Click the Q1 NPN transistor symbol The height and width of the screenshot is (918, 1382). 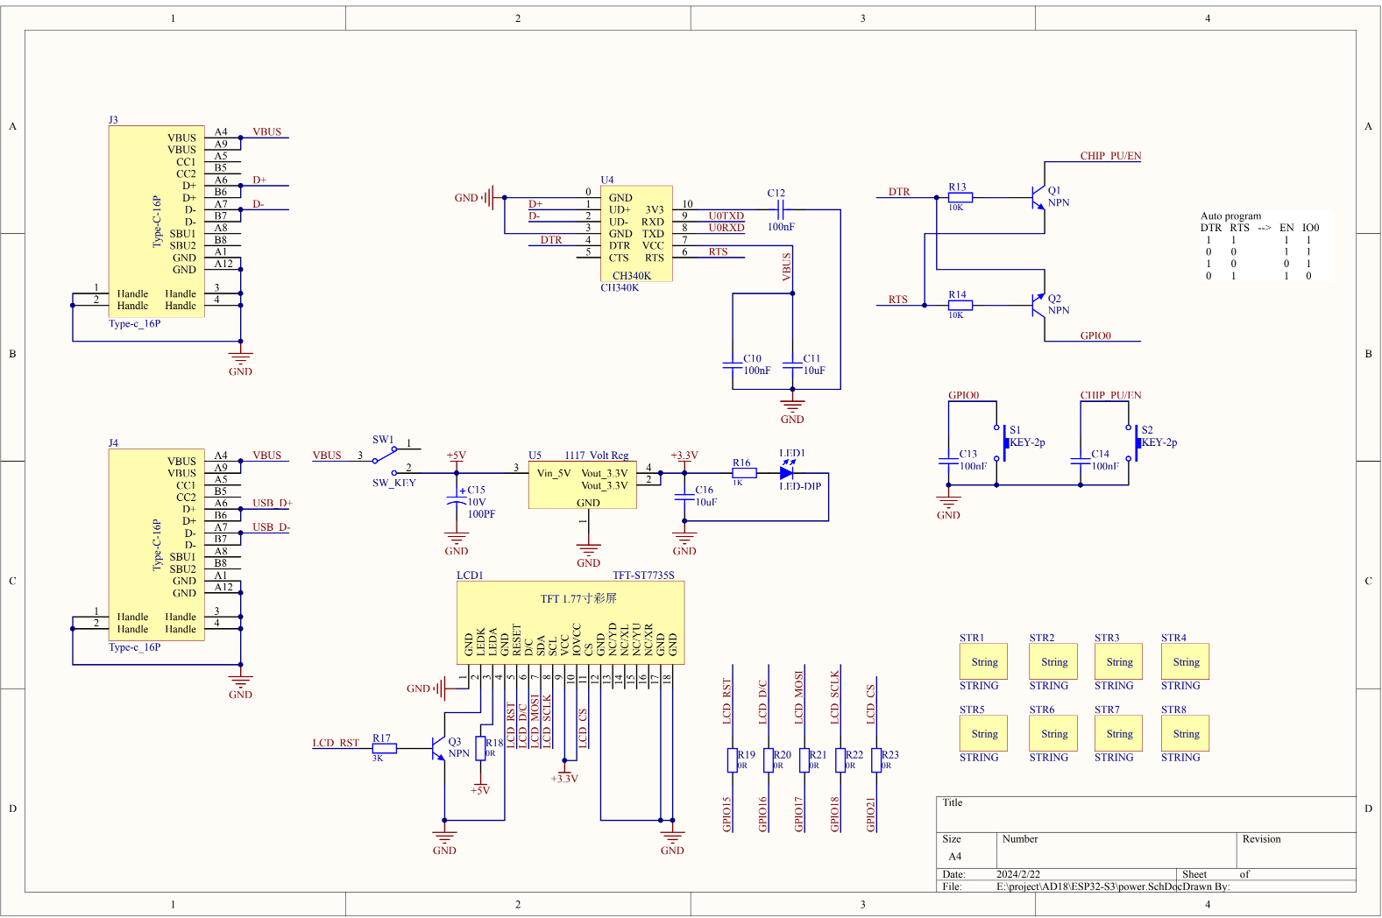point(1038,197)
